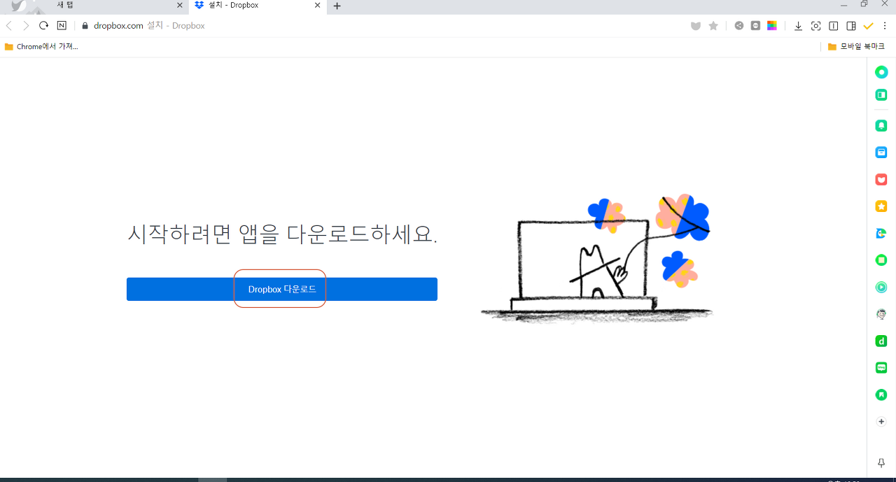Viewport: 896px width, 482px height.
Task: Reload the current page
Action: point(43,26)
